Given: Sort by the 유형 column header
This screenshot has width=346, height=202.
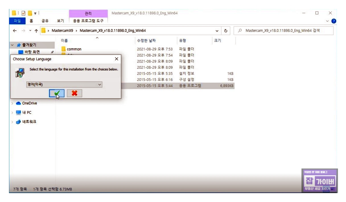Looking at the screenshot, I should coord(183,41).
